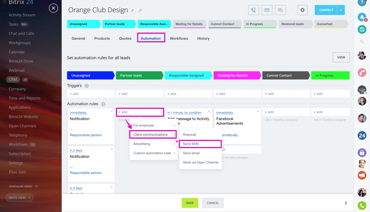The height and width of the screenshot is (212, 370).
Task: Open the chat bubble icon button in the header
Action: point(280,10)
